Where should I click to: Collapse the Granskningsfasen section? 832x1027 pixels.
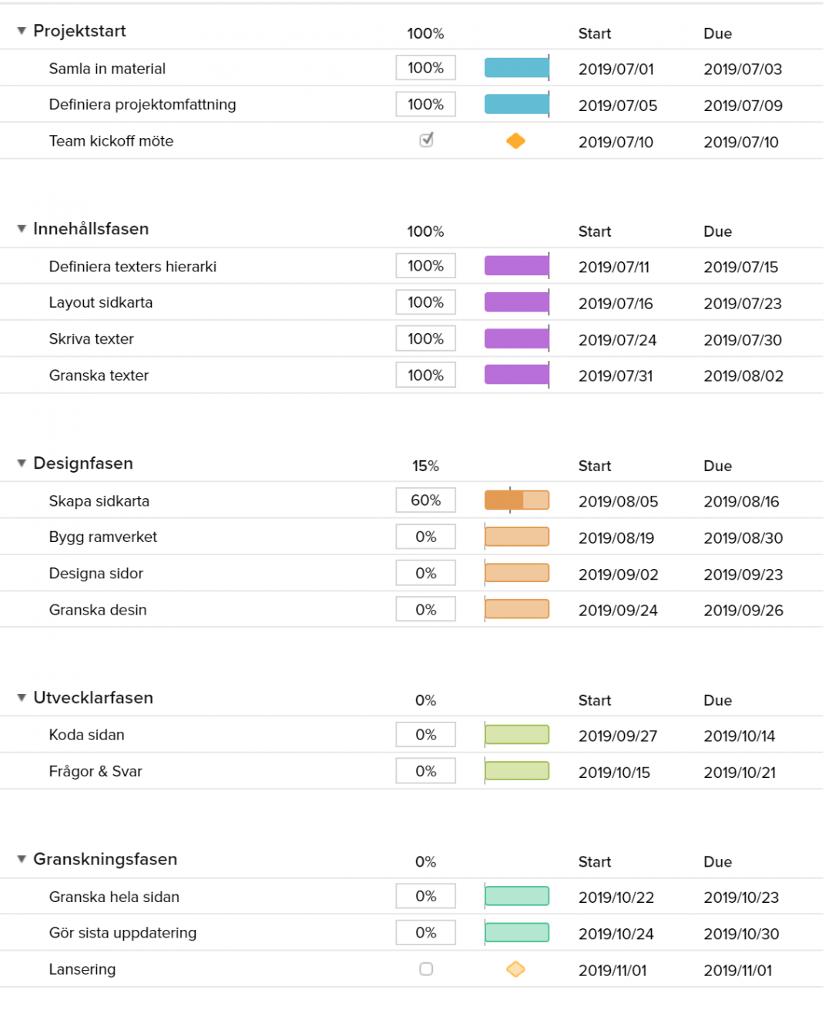(x=21, y=859)
